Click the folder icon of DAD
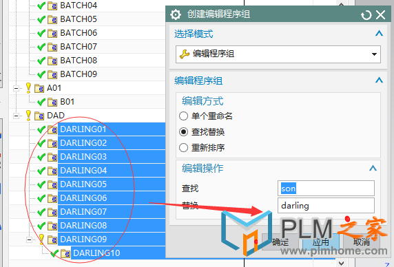 pyautogui.click(x=39, y=116)
